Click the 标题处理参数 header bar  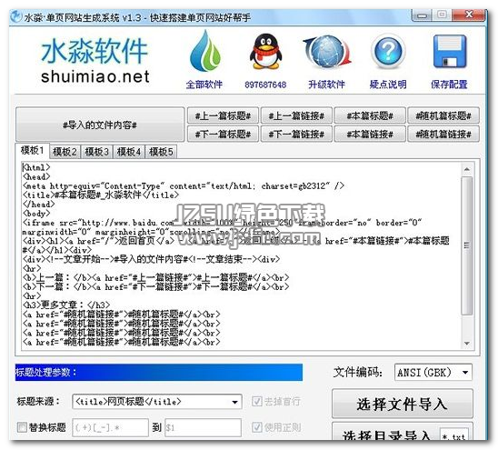[159, 372]
